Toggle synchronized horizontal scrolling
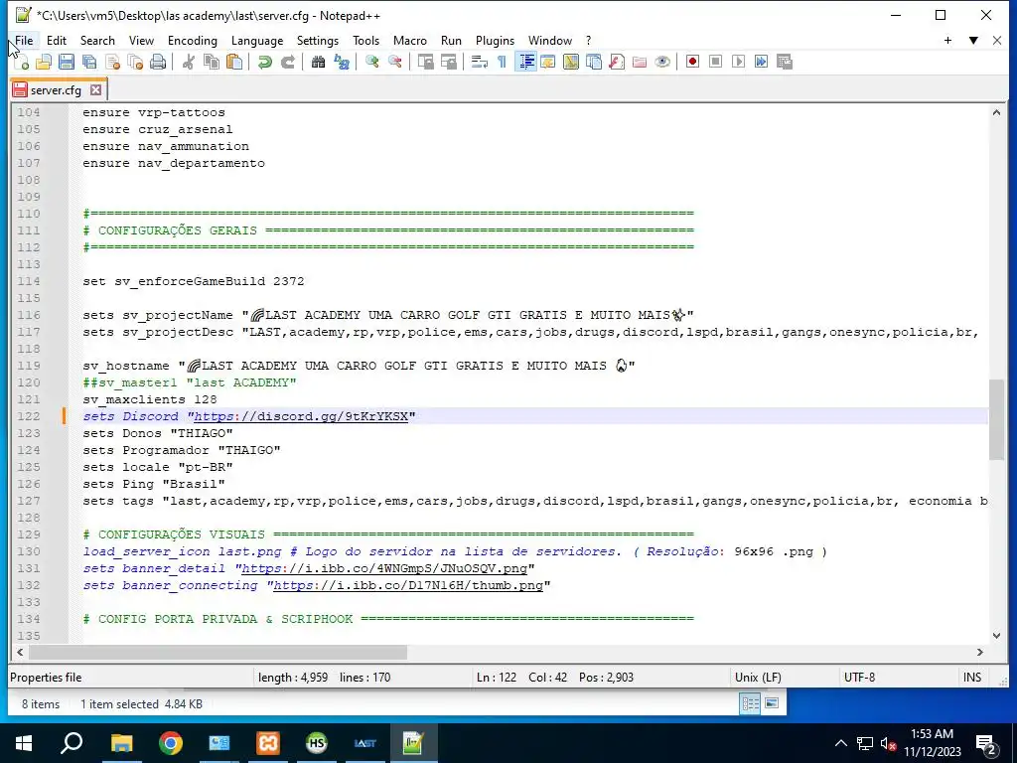This screenshot has height=763, width=1017. [x=448, y=62]
